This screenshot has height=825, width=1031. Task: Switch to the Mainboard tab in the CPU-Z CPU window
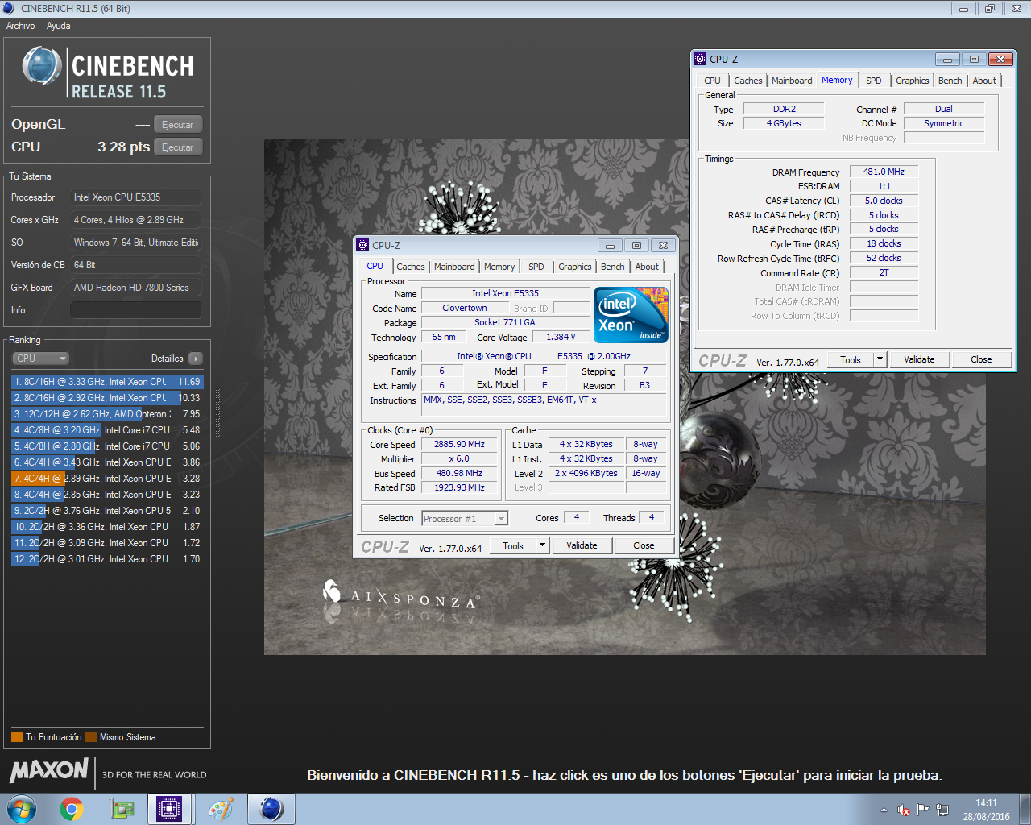(454, 267)
